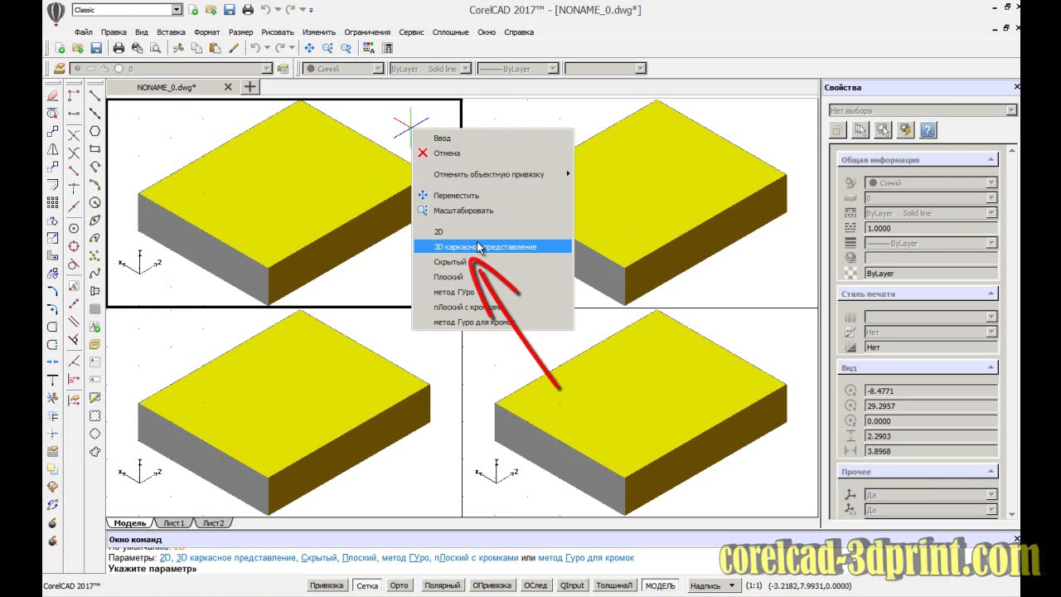Click the Cut scissors icon
Viewport: 1061px width, 597px height.
[178, 48]
